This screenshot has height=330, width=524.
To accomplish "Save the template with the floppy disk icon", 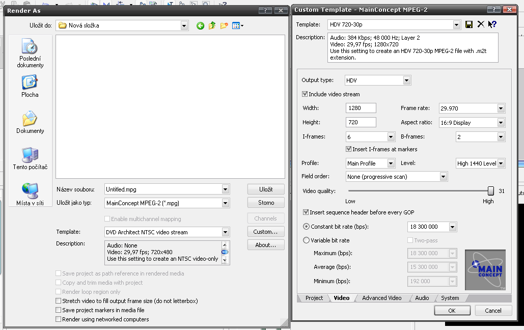I will pyautogui.click(x=469, y=24).
